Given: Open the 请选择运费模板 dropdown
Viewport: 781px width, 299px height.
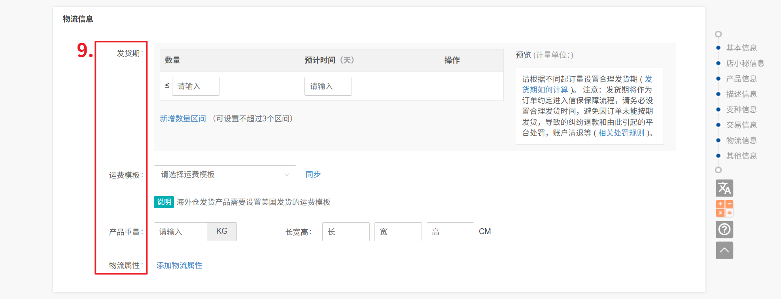Looking at the screenshot, I should point(225,175).
